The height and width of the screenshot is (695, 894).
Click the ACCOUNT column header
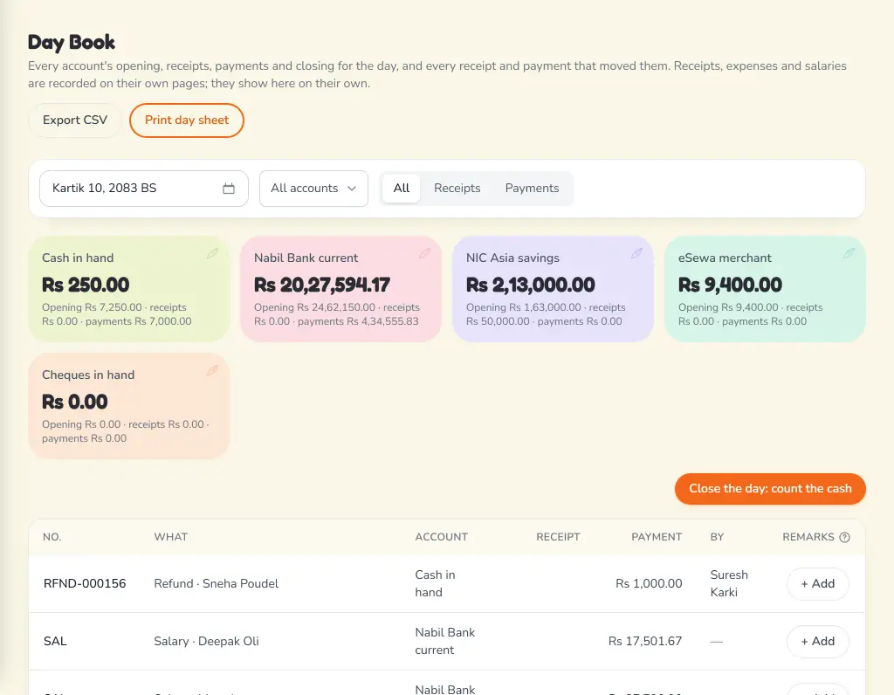[x=441, y=537]
